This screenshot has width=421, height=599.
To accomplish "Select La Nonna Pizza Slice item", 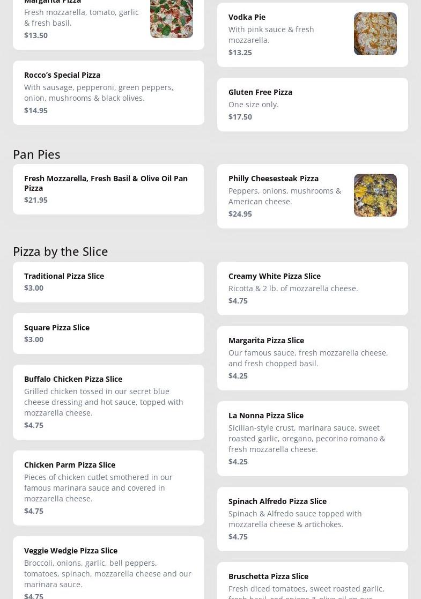I will [x=312, y=439].
